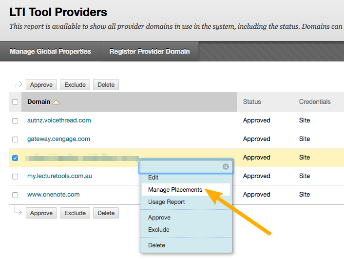Check the www.onenote.com row checkbox
The height and width of the screenshot is (260, 344).
coord(15,195)
